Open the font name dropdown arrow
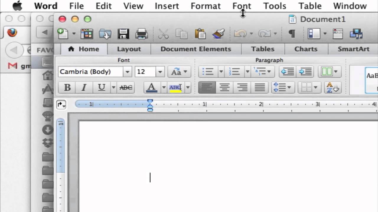 pos(127,72)
